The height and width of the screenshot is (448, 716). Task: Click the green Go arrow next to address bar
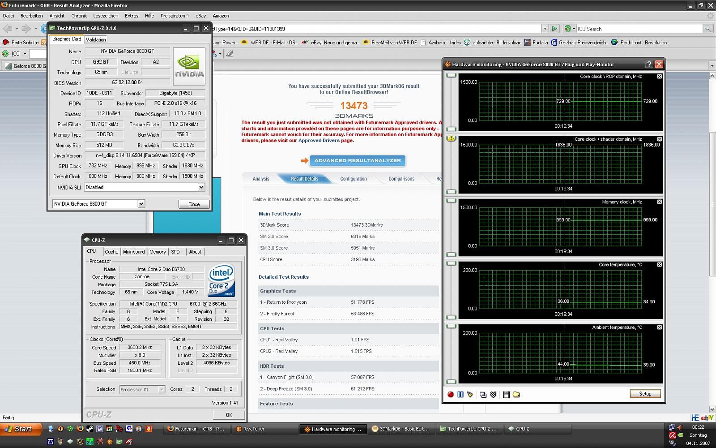pyautogui.click(x=554, y=29)
